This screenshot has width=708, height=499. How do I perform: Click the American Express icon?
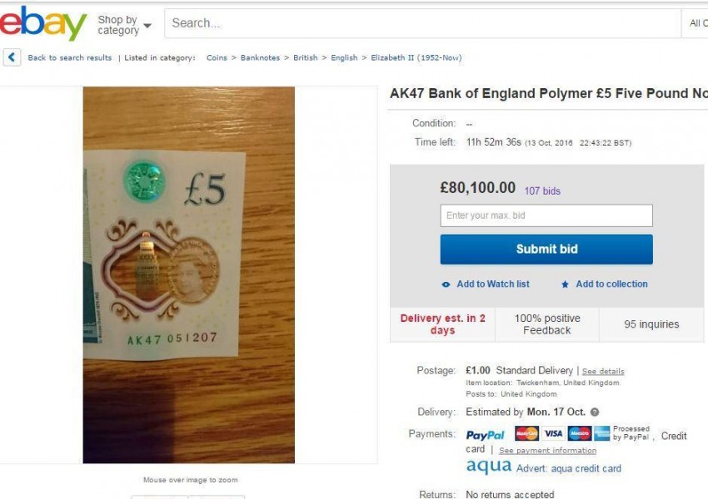(602, 433)
